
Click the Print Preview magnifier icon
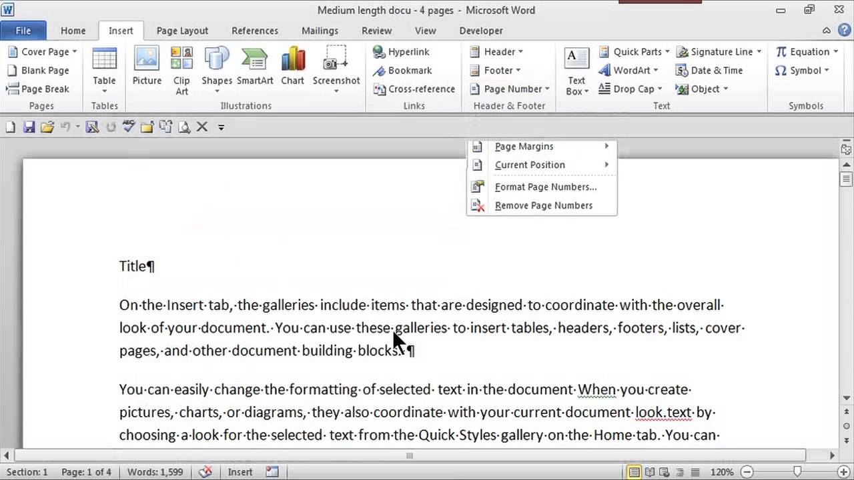(x=184, y=127)
